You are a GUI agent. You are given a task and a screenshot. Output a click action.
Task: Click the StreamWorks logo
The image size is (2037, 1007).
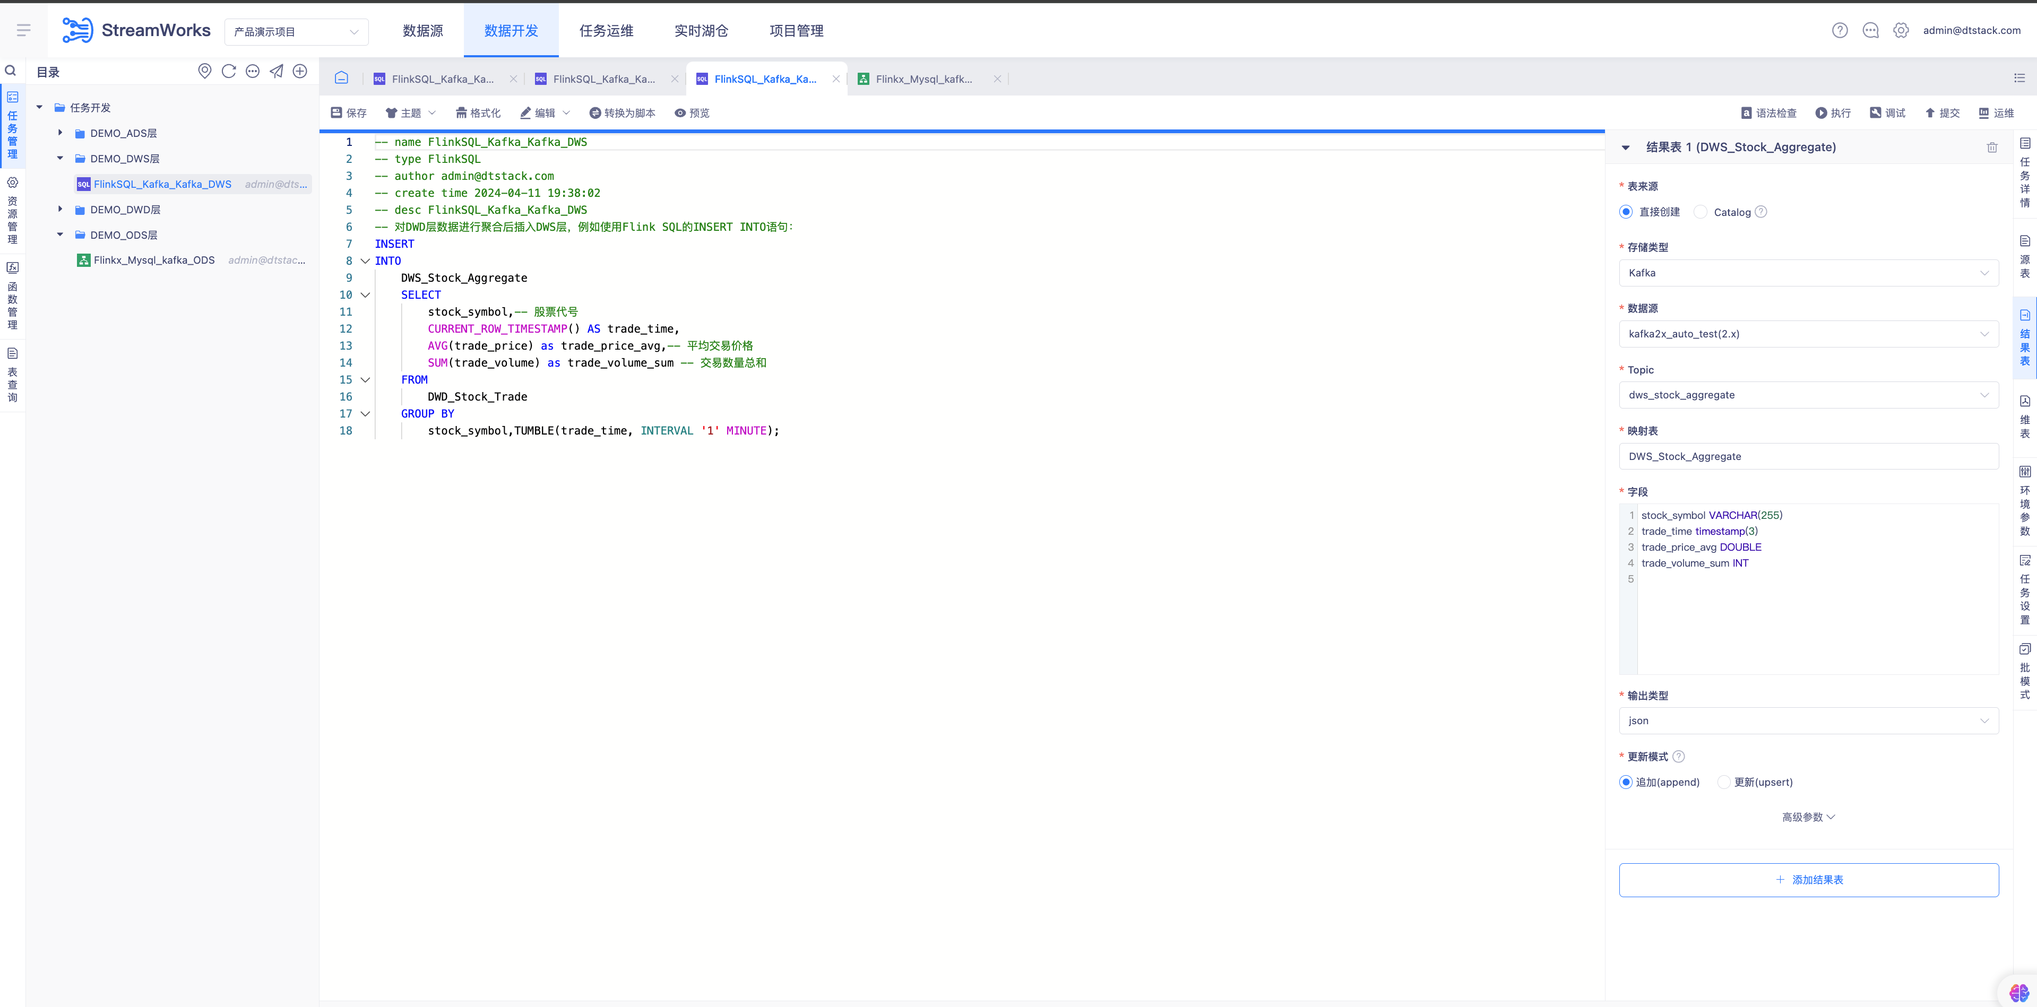[136, 30]
